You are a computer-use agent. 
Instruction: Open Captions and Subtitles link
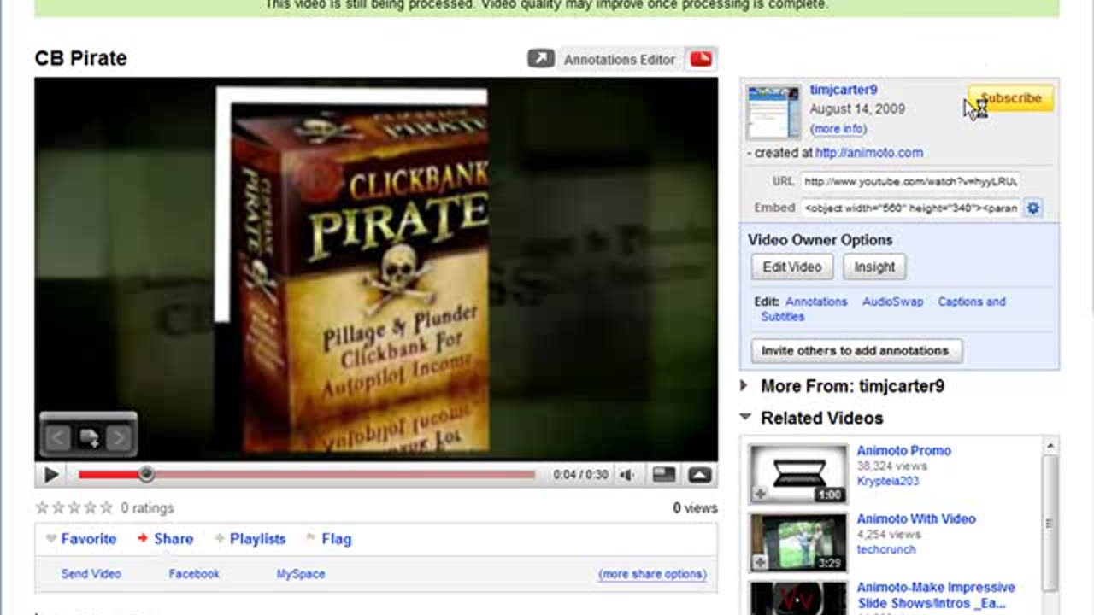[x=884, y=308]
